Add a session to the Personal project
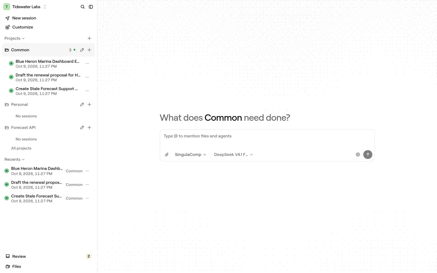Image resolution: width=437 pixels, height=273 pixels. pyautogui.click(x=89, y=104)
